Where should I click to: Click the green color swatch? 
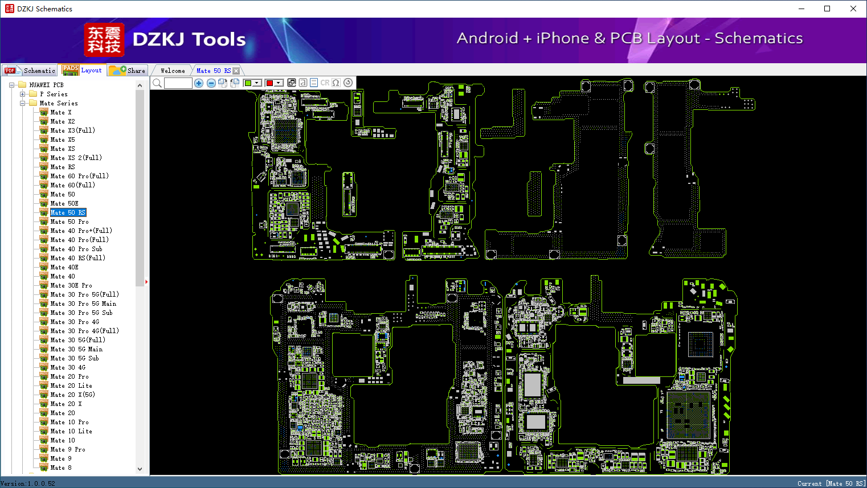pos(248,83)
